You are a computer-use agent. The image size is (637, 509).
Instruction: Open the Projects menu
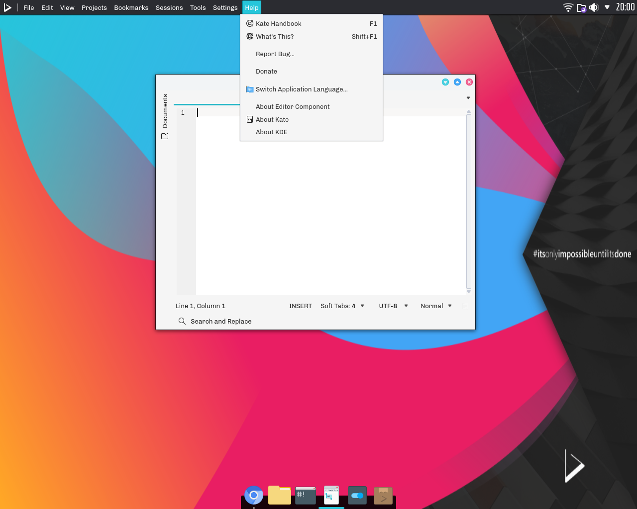(94, 7)
